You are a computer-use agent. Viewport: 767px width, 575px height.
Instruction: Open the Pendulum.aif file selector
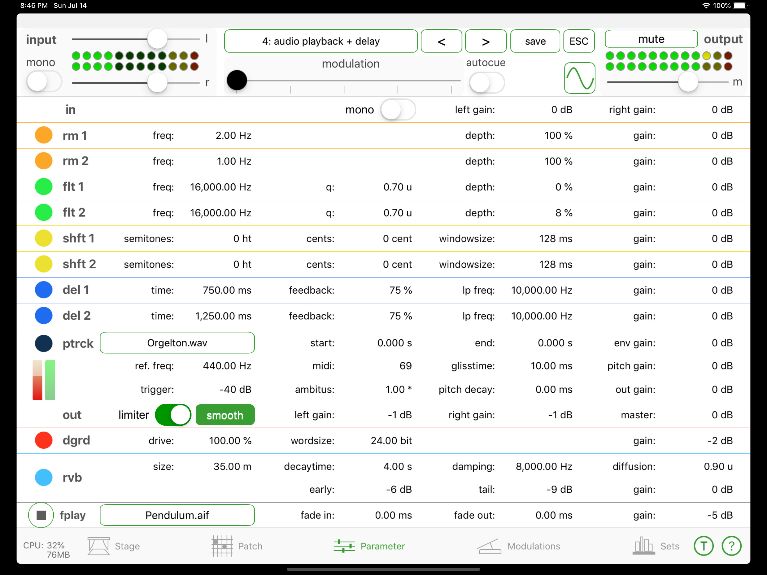tap(177, 515)
